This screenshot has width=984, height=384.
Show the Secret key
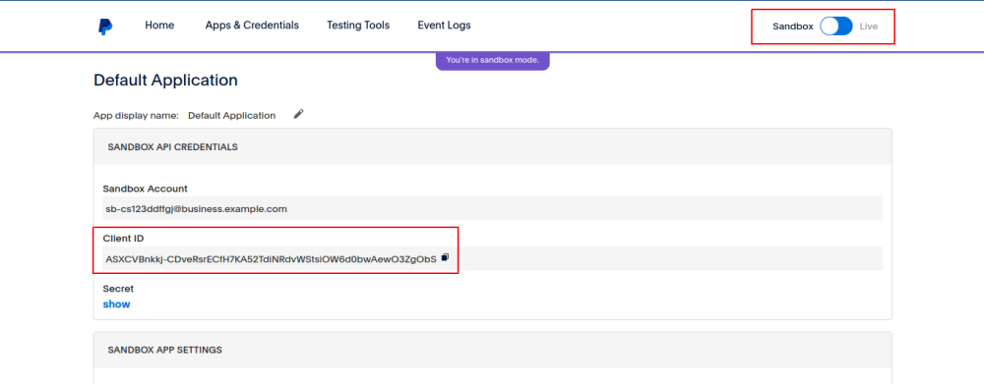coord(117,304)
